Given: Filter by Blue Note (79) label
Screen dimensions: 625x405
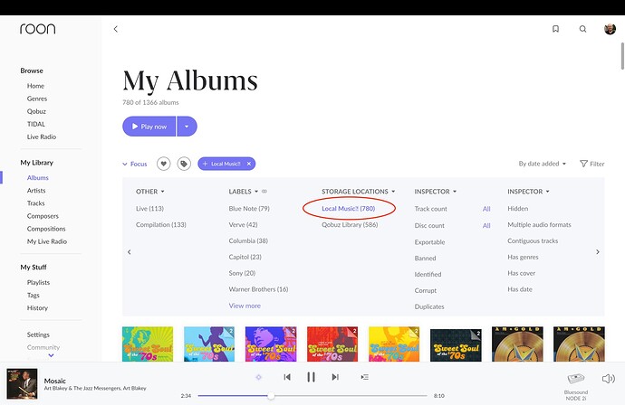Looking at the screenshot, I should click(x=249, y=209).
